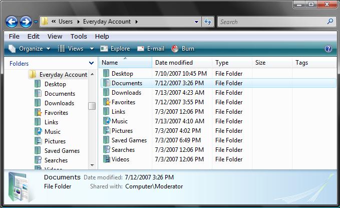Click the Folders pane scrollbar thumb
This screenshot has width=340, height=208.
pos(92,106)
